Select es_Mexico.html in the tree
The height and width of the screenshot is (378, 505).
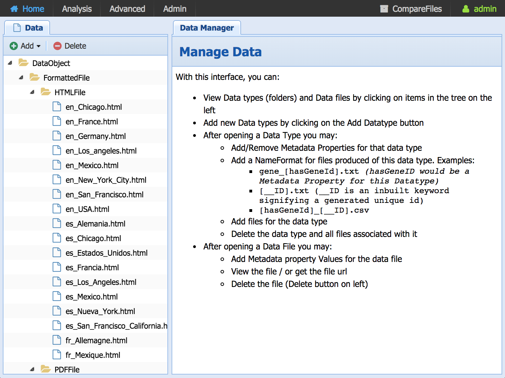click(92, 297)
